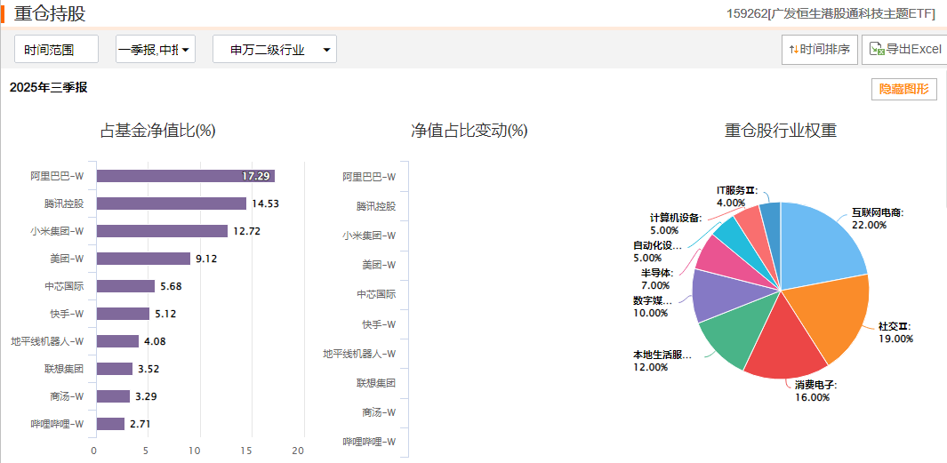947x463 pixels.
Task: Click the green 本地生活服务 pie slice
Action: click(737, 332)
